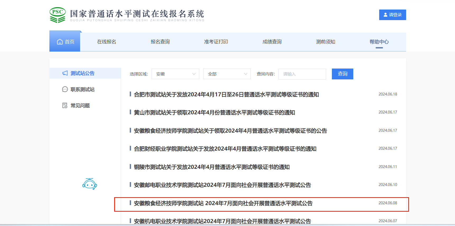This screenshot has width=455, height=226.
Task: Open the 安徽 region dropdown
Action: click(x=175, y=74)
